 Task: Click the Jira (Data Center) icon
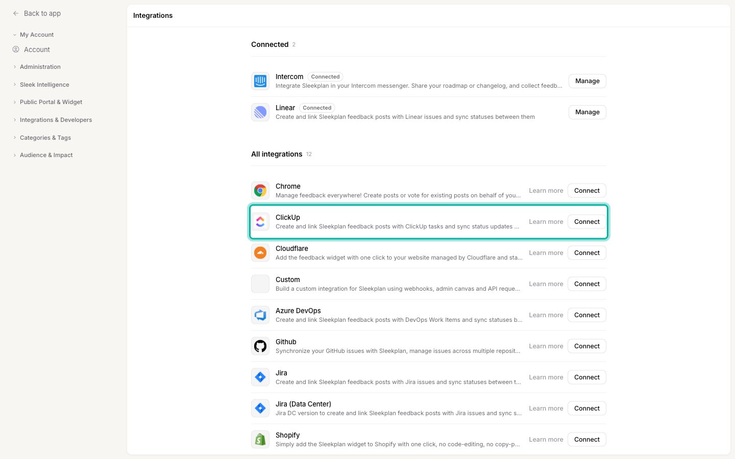[260, 409]
